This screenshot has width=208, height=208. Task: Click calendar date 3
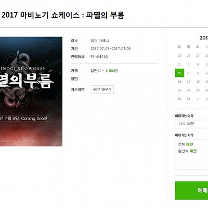point(189,64)
